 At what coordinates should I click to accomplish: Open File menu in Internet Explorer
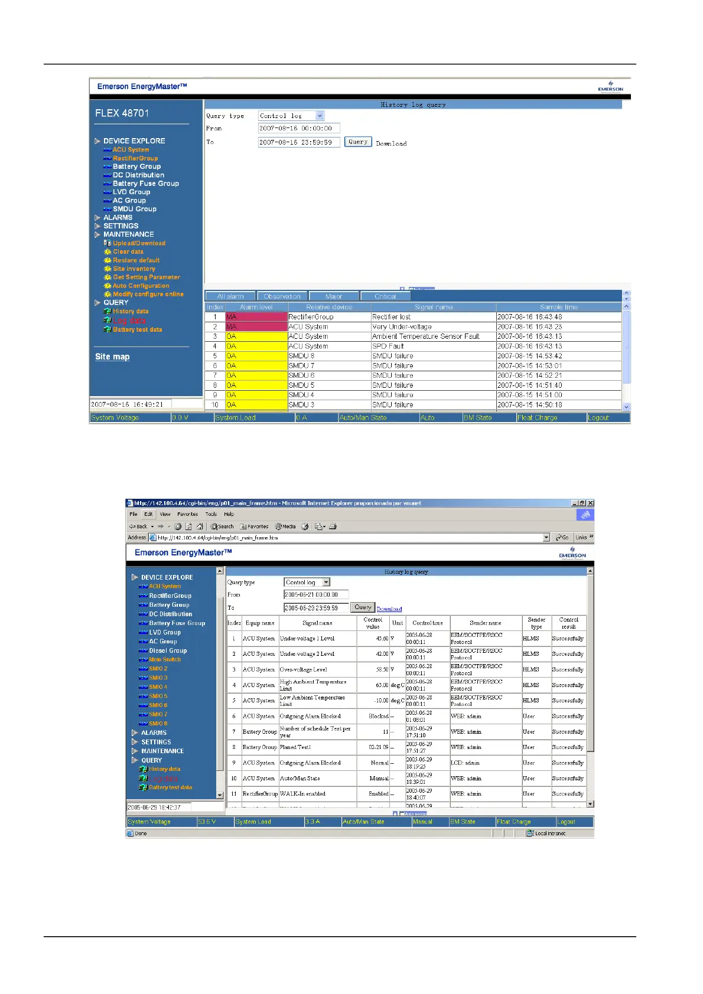134,514
